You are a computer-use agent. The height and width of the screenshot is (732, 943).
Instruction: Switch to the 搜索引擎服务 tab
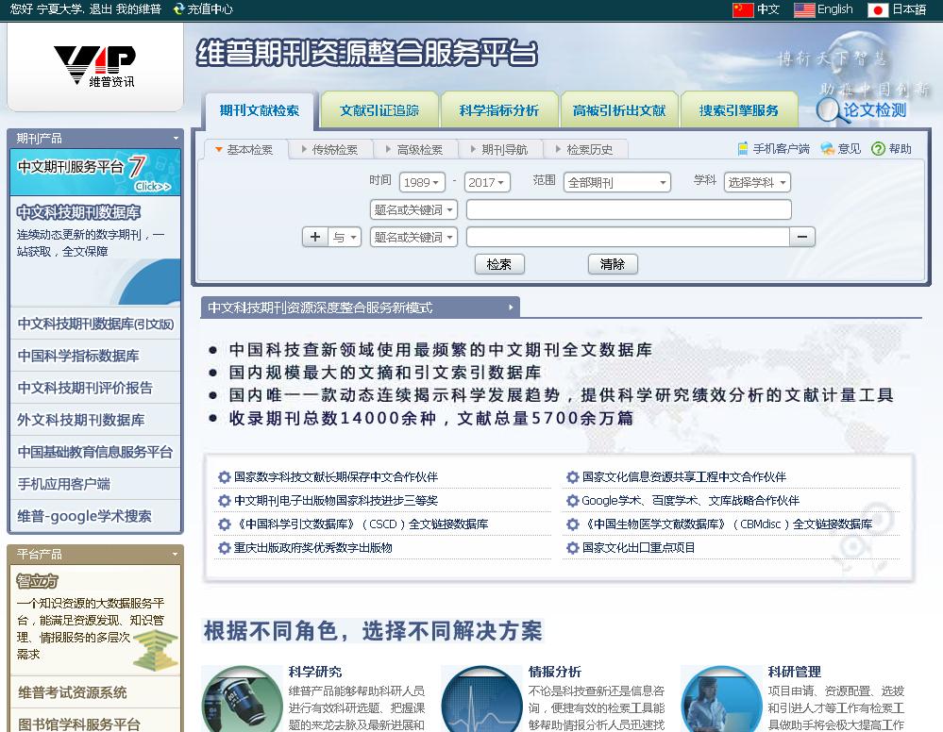pos(739,110)
